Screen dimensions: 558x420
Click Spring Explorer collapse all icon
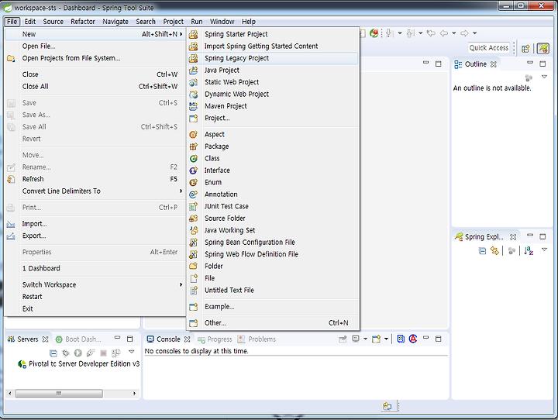pos(482,251)
